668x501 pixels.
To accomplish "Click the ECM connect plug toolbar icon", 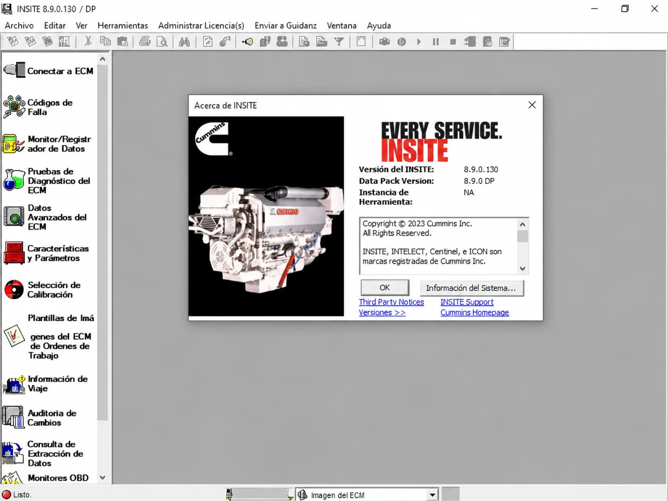I will click(x=247, y=42).
